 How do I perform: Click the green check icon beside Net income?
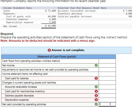[x=96, y=65]
